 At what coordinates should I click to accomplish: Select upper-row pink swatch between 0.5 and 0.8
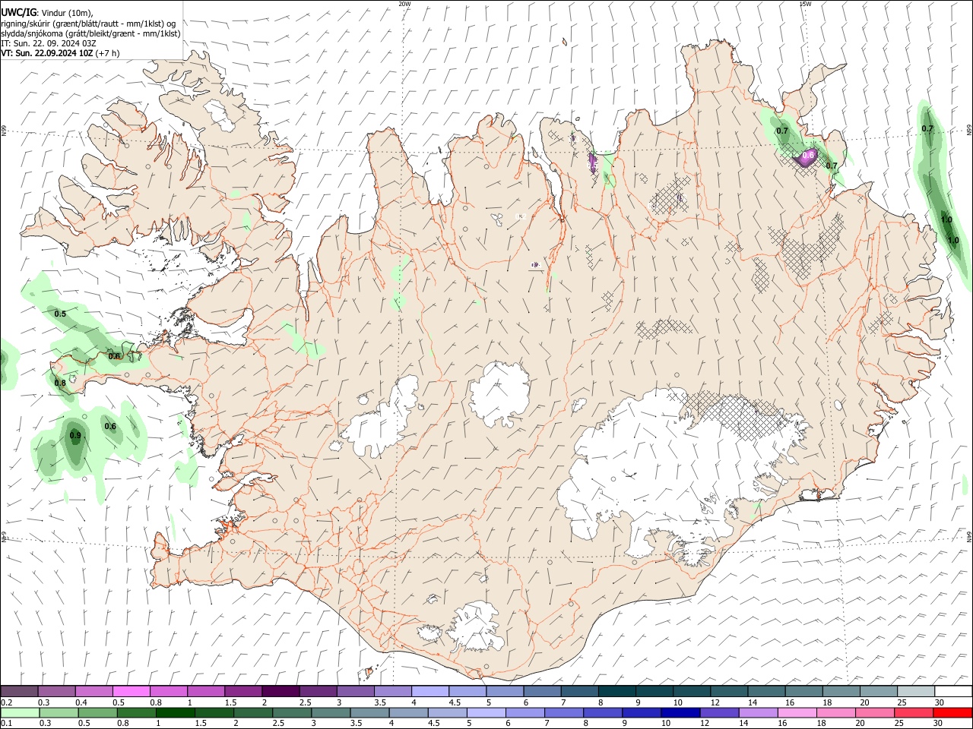pyautogui.click(x=132, y=692)
